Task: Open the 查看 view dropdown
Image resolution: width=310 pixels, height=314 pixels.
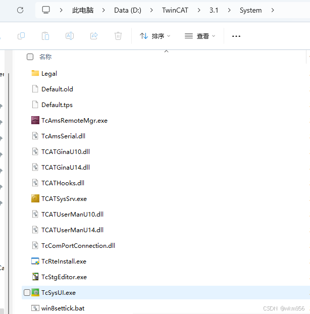Action: point(200,36)
